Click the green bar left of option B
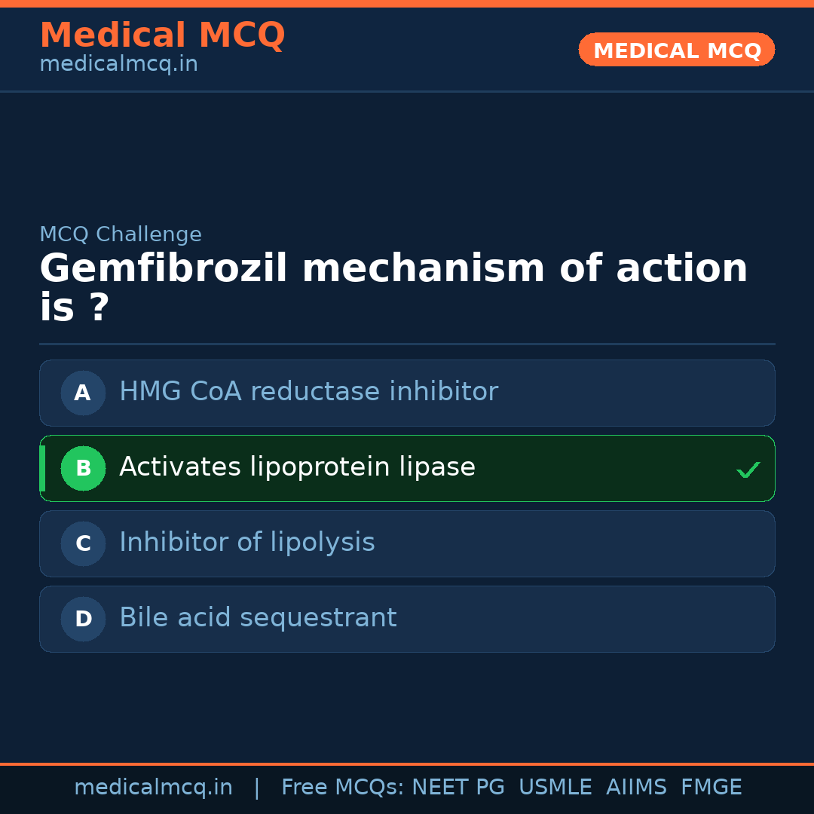814x814 pixels. point(42,468)
